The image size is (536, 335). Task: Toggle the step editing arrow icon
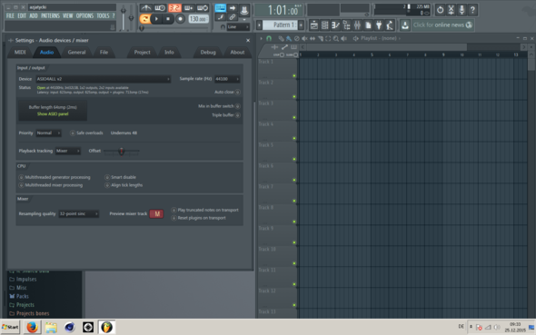233,7
